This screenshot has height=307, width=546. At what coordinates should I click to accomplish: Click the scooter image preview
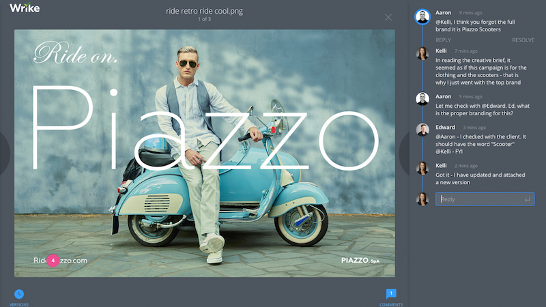[x=204, y=153]
